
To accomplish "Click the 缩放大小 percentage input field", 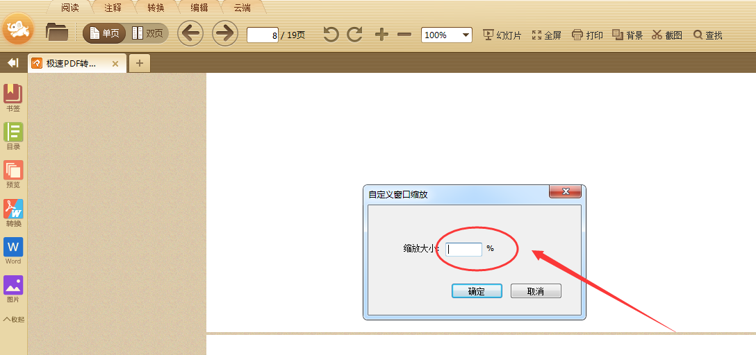I will [463, 249].
